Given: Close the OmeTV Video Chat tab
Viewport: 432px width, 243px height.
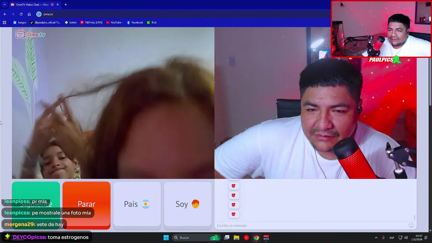Looking at the screenshot, I should coord(58,4).
